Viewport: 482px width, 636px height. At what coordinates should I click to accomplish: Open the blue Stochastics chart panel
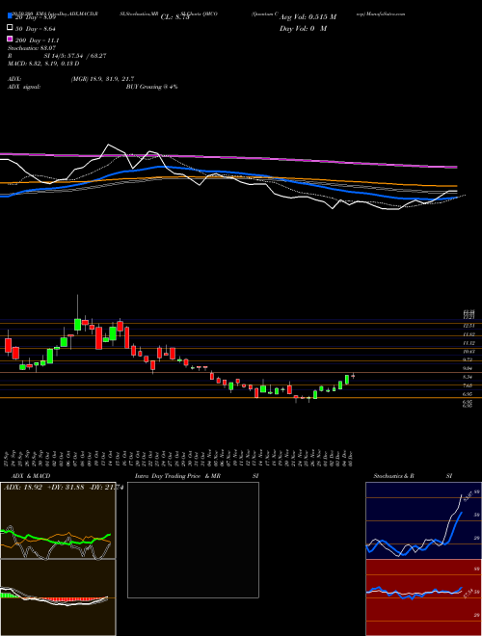click(423, 520)
